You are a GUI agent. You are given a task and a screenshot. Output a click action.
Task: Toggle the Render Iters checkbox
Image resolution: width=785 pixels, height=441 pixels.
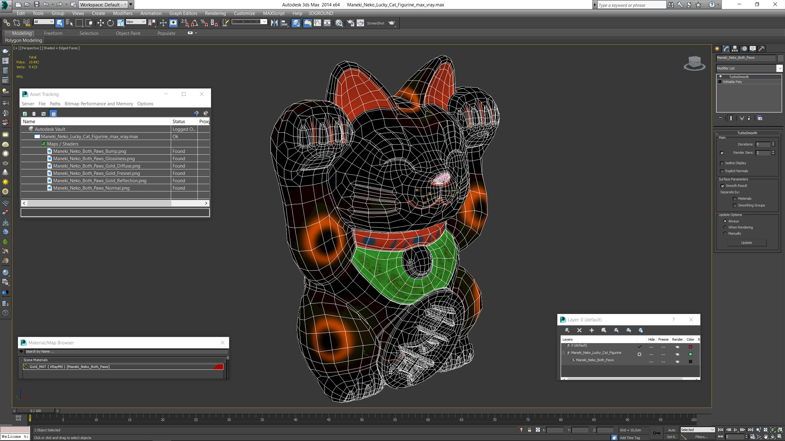[722, 153]
